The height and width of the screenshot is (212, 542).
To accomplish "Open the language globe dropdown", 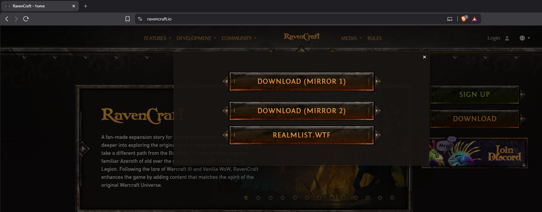I will (525, 38).
